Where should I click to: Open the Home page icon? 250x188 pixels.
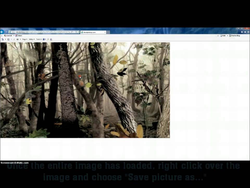click(x=242, y=32)
